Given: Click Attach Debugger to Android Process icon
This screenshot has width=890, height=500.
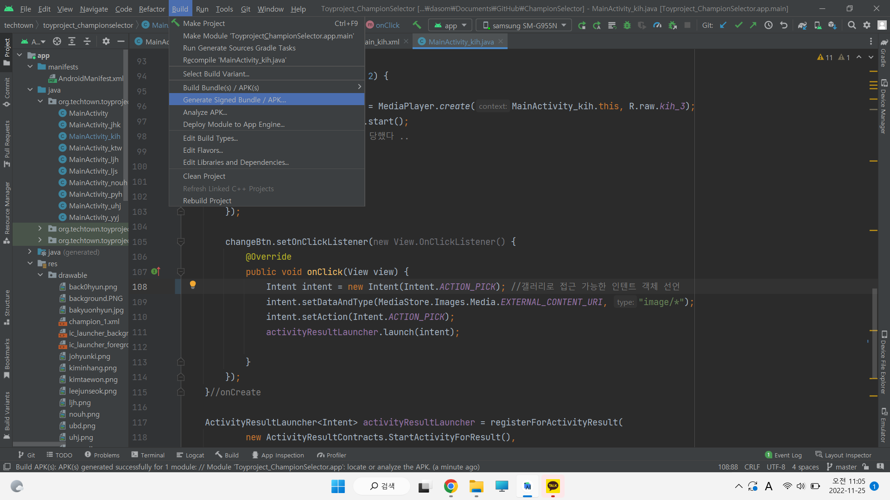Looking at the screenshot, I should 673,25.
